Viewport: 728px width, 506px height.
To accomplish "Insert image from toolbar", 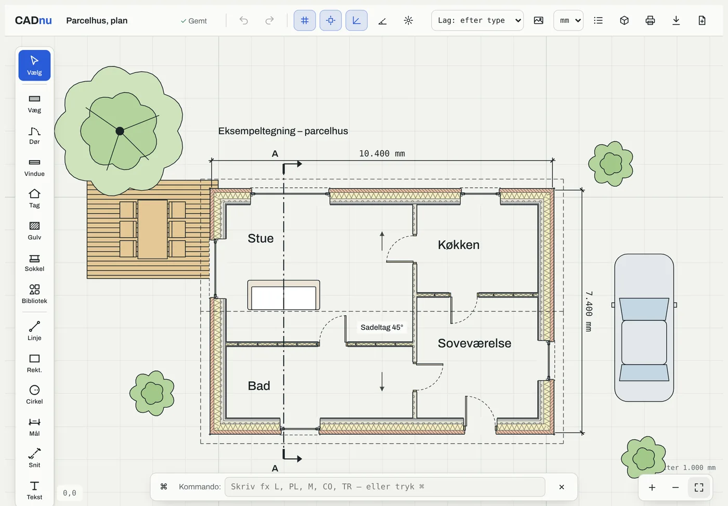I will (x=539, y=20).
